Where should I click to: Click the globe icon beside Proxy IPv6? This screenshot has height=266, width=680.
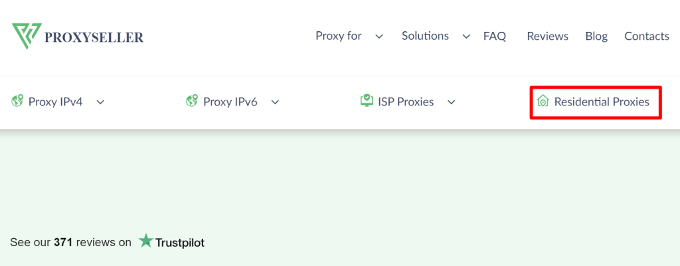click(192, 101)
